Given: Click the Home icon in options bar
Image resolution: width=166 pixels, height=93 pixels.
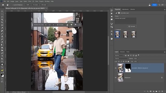Looking at the screenshot, I should point(3,5).
